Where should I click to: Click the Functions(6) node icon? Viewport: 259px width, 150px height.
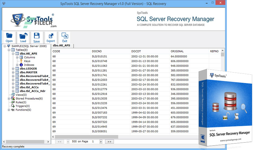click(x=13, y=110)
